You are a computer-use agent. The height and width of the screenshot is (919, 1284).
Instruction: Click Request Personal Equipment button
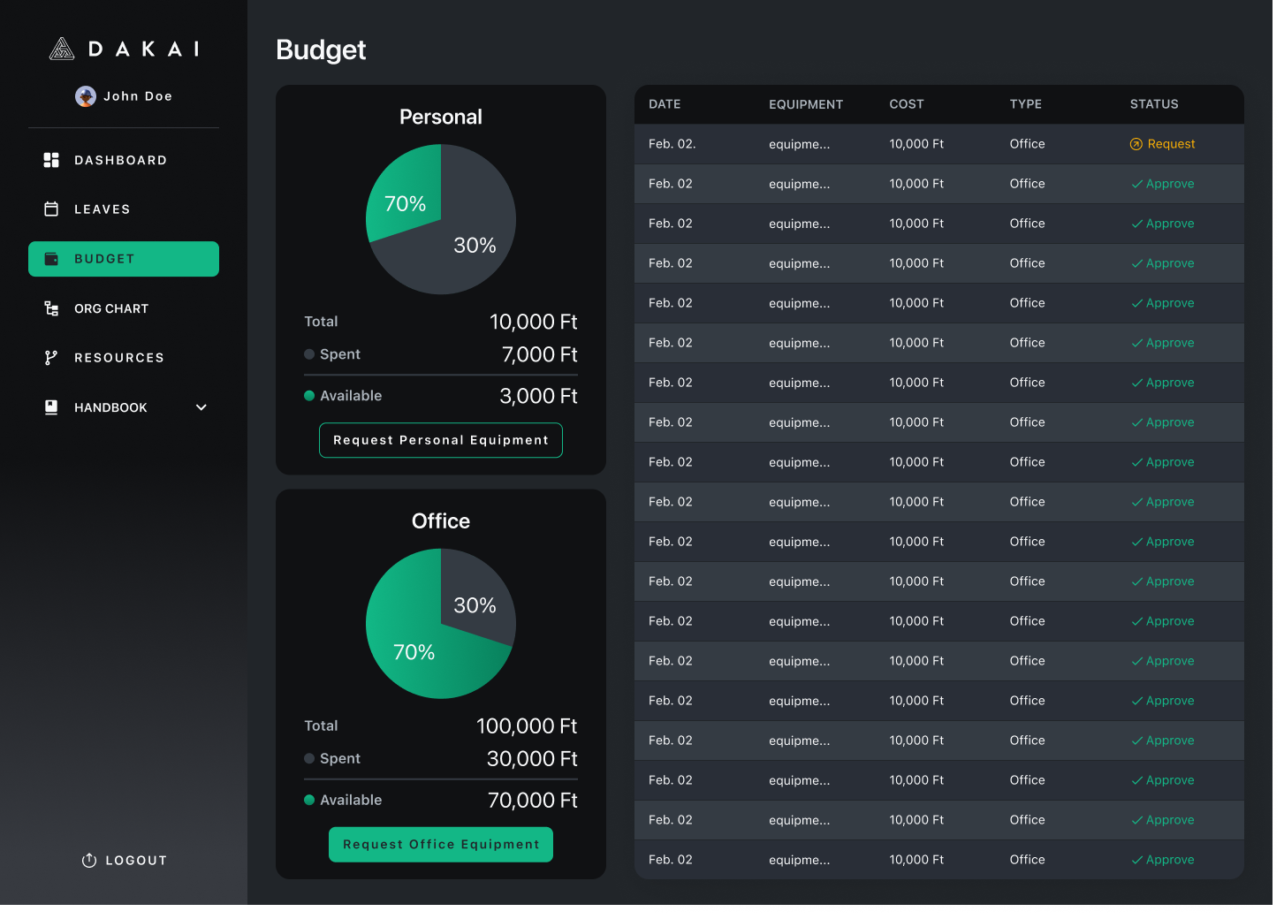441,440
